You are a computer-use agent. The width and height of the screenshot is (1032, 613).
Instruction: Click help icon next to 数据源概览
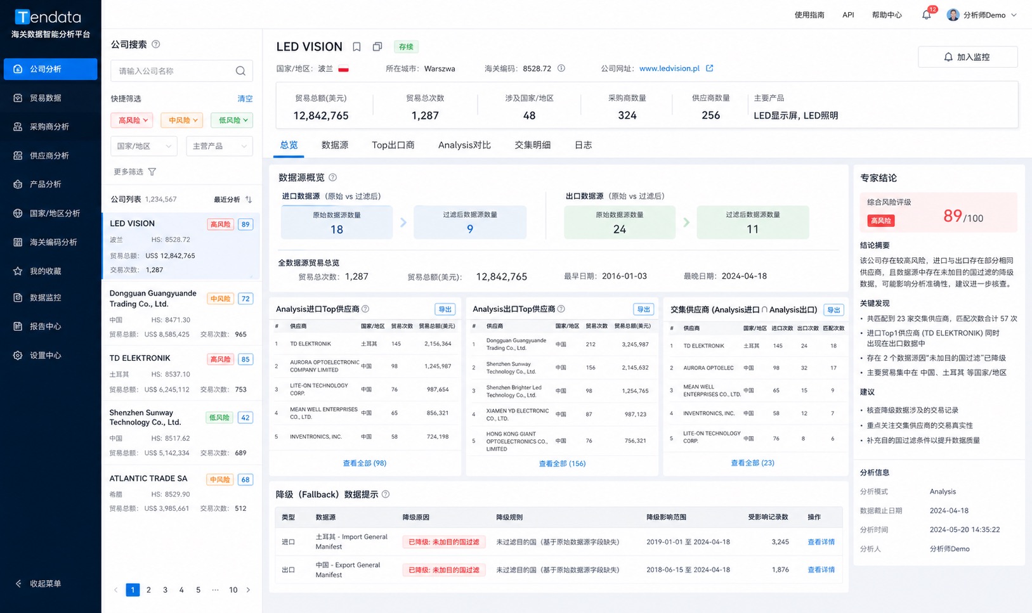(x=333, y=177)
